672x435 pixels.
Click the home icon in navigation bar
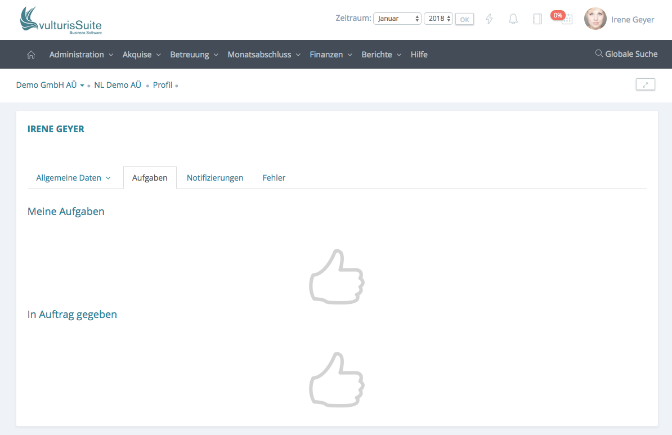31,55
